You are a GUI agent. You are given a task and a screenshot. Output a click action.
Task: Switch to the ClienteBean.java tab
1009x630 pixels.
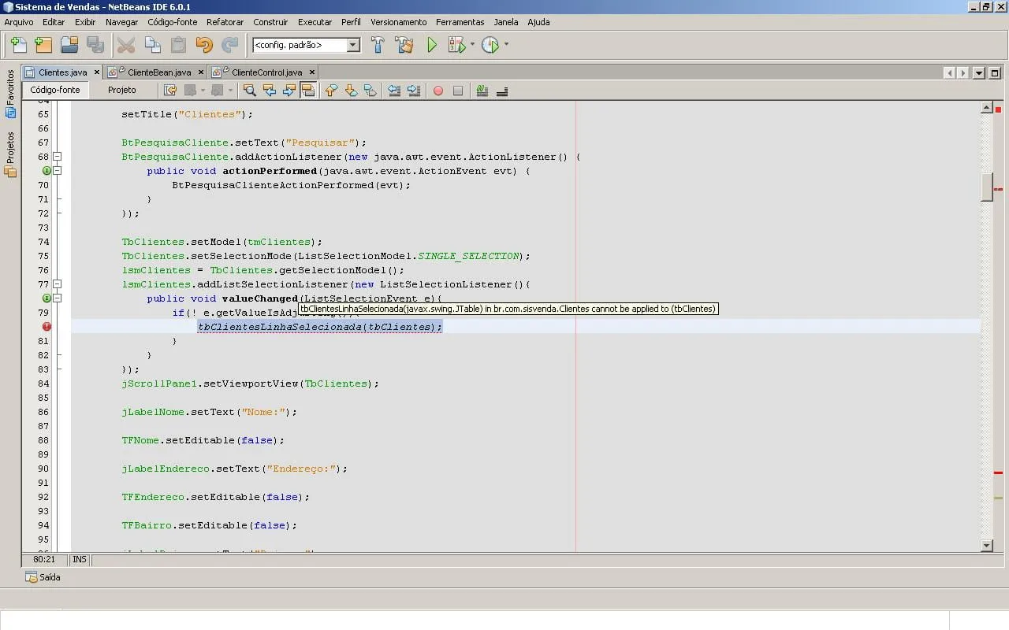click(158, 72)
